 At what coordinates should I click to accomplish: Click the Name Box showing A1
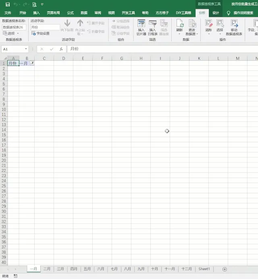point(13,49)
